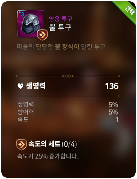The height and width of the screenshot is (179, 137).
Task: Click the 생명력 main stat label
Action: tap(36, 86)
